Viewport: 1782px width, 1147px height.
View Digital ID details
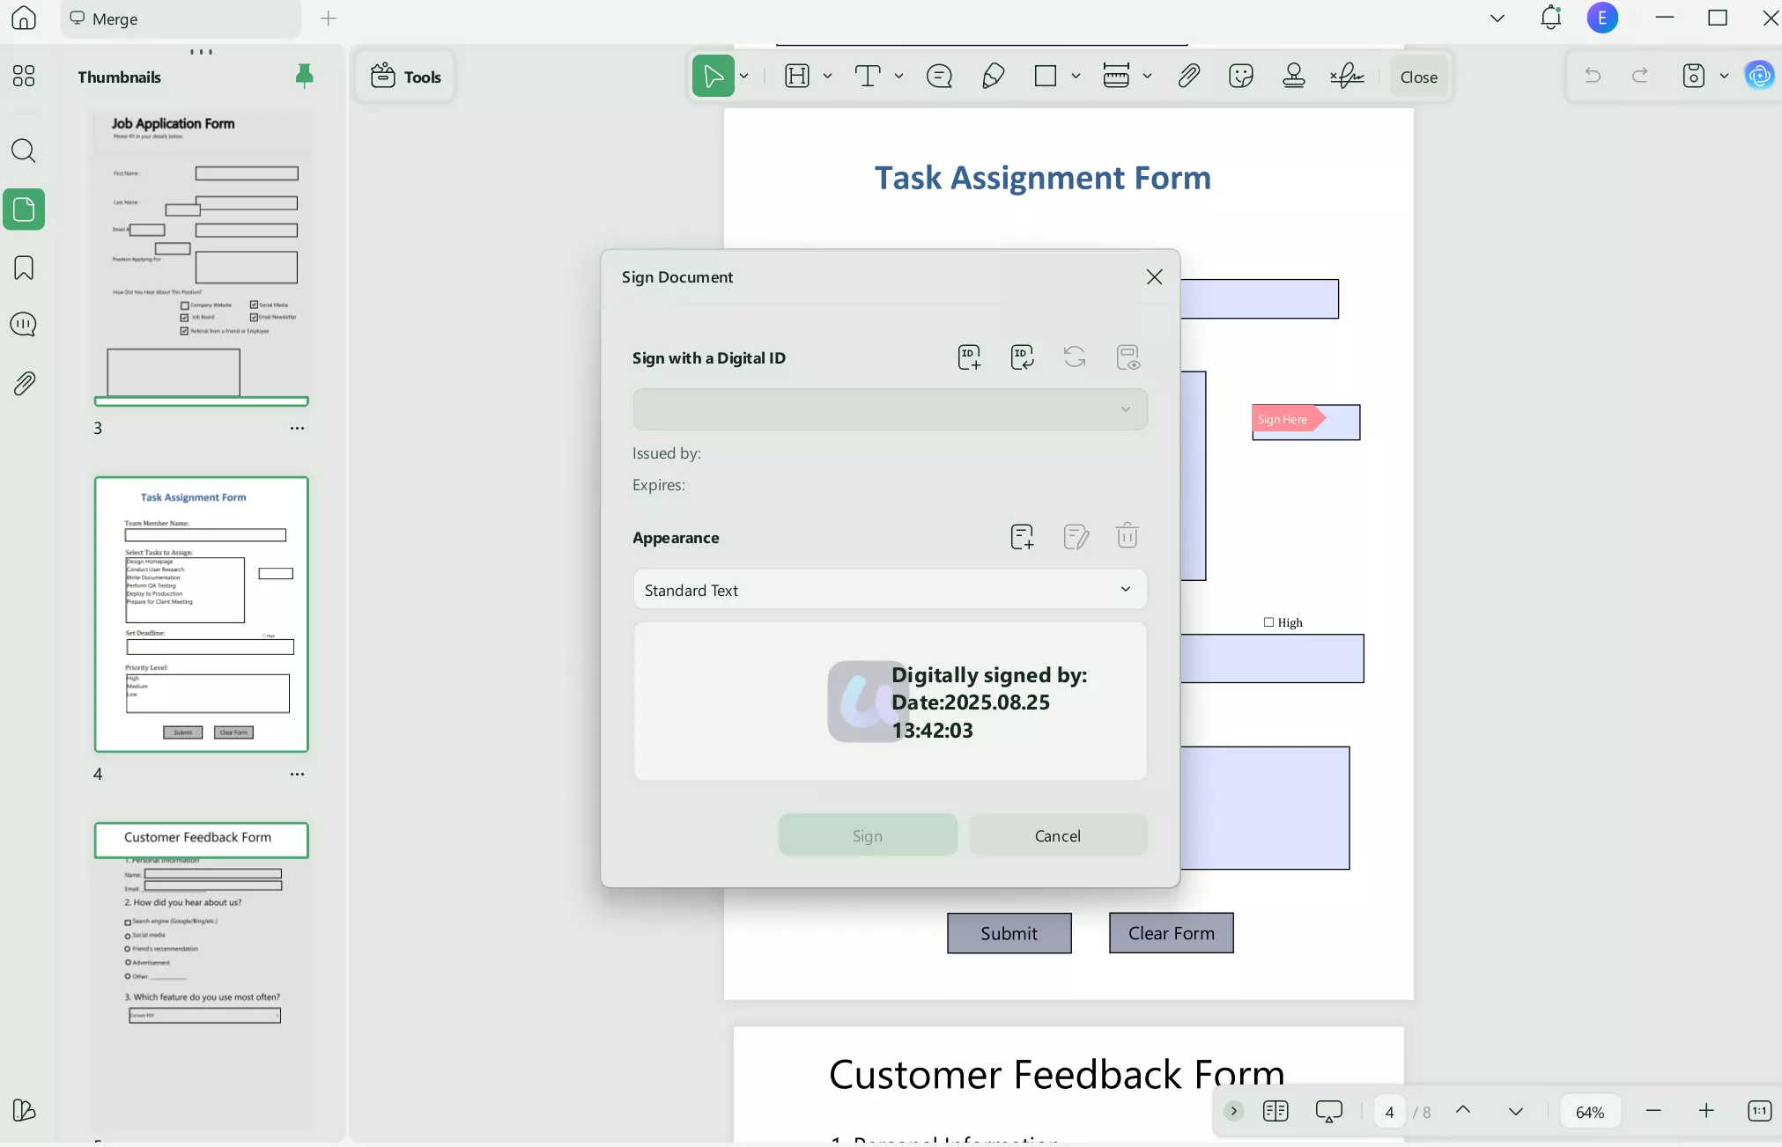tap(1128, 357)
